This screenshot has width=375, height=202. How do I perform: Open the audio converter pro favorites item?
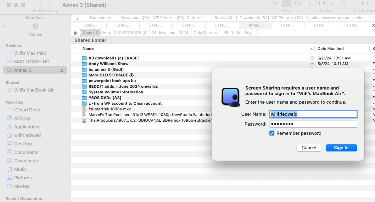336,18
